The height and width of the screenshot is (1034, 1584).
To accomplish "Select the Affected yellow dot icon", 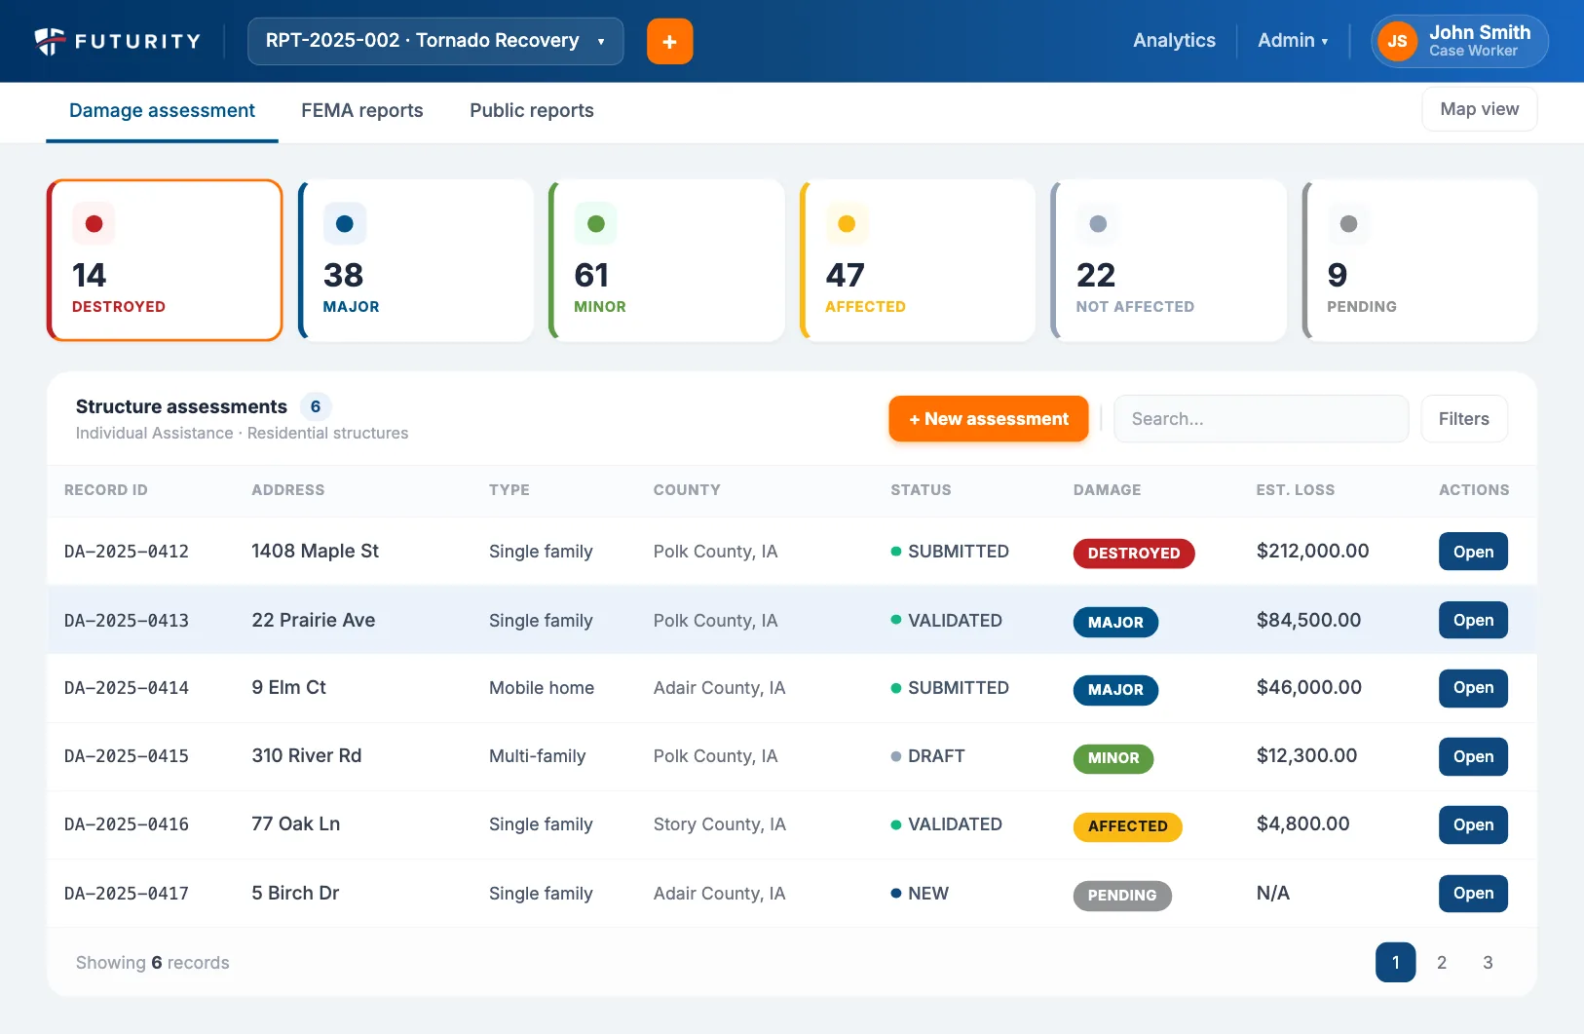I will [847, 224].
